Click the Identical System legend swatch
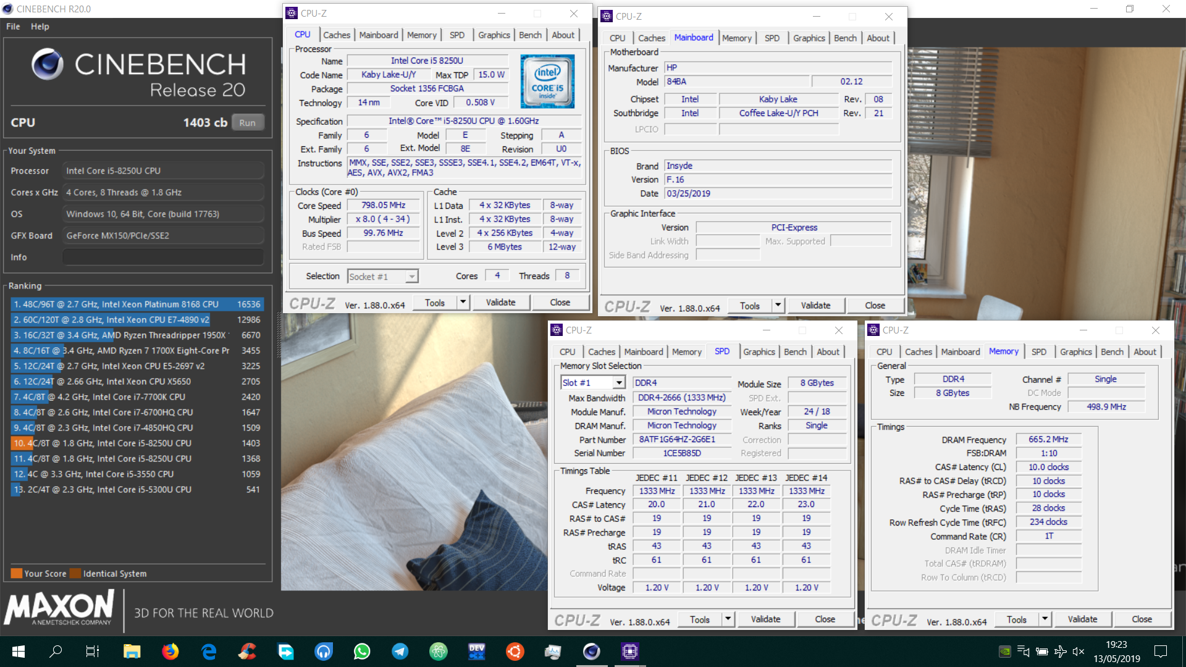1186x667 pixels. (x=75, y=574)
